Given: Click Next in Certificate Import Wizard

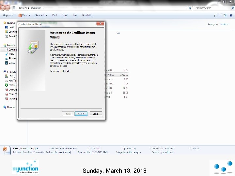Looking at the screenshot, I should coord(81,114).
